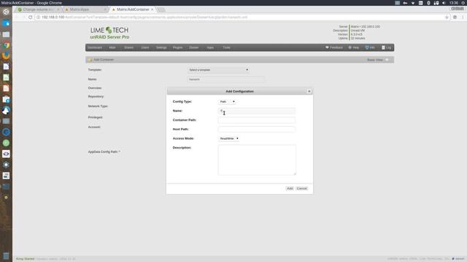Open the Users menu item

145,47
